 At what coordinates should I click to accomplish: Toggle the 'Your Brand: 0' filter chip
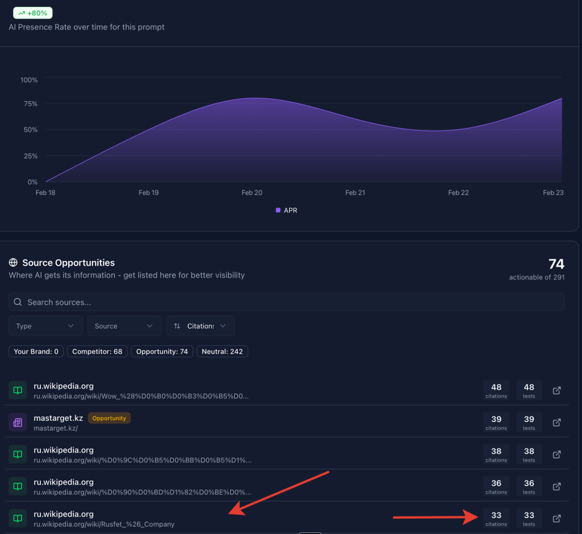36,351
